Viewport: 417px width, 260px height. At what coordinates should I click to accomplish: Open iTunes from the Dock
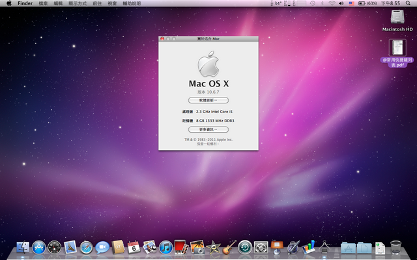[165, 248]
